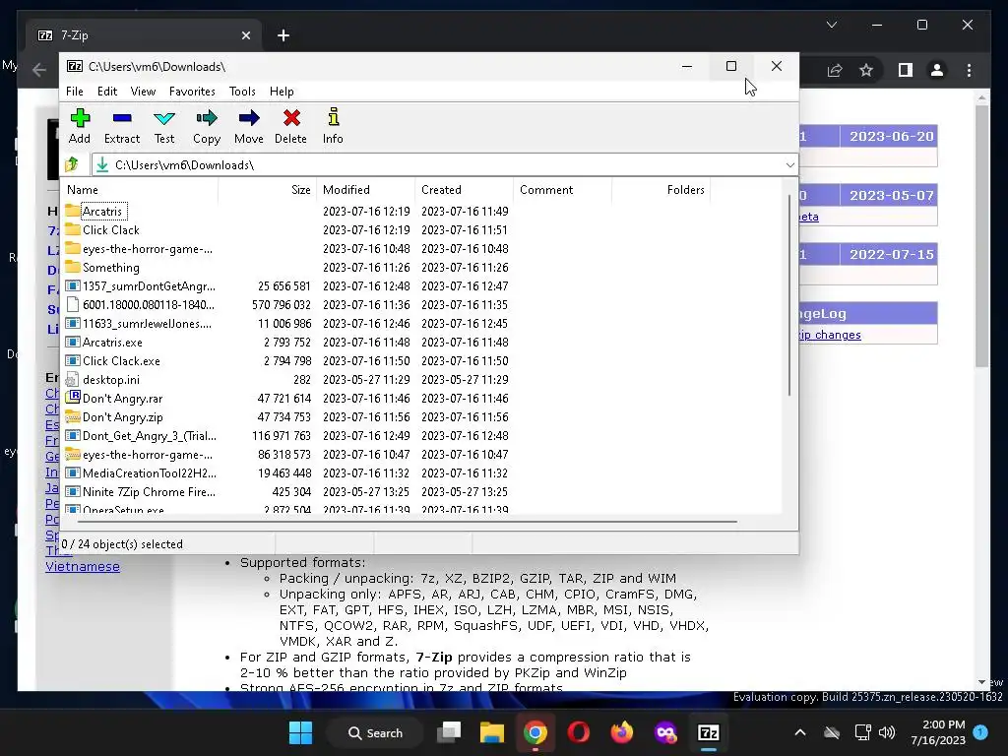Open File Explorer from the taskbar
The image size is (1008, 756).
pos(492,732)
